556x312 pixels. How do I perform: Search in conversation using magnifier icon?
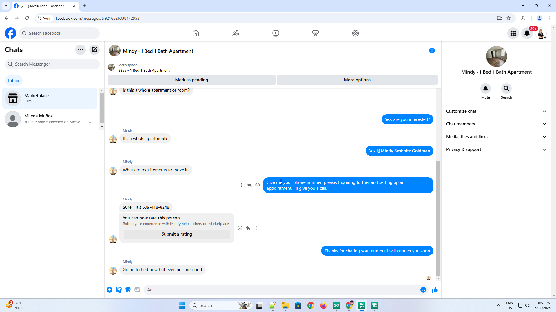[x=506, y=88]
